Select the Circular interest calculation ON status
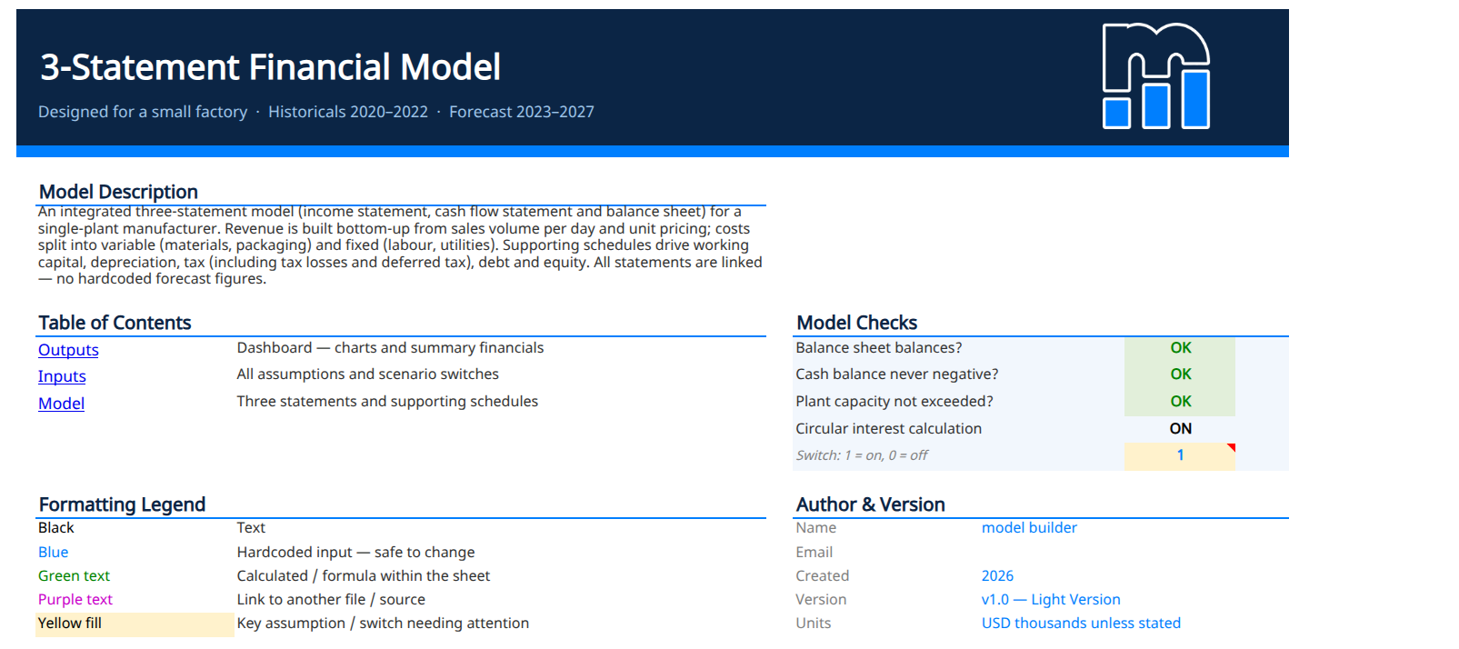1459x649 pixels. [x=1180, y=428]
